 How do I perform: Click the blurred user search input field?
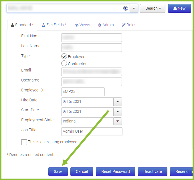click(68, 8)
